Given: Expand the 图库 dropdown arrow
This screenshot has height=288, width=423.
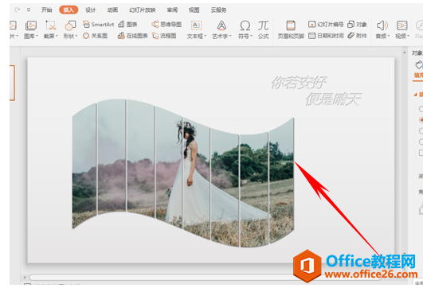Looking at the screenshot, I should 37,36.
